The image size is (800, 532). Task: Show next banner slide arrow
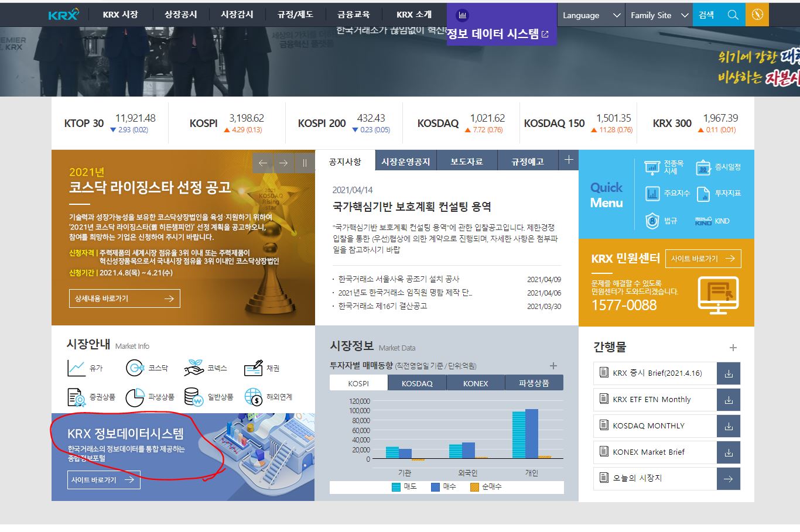point(283,163)
